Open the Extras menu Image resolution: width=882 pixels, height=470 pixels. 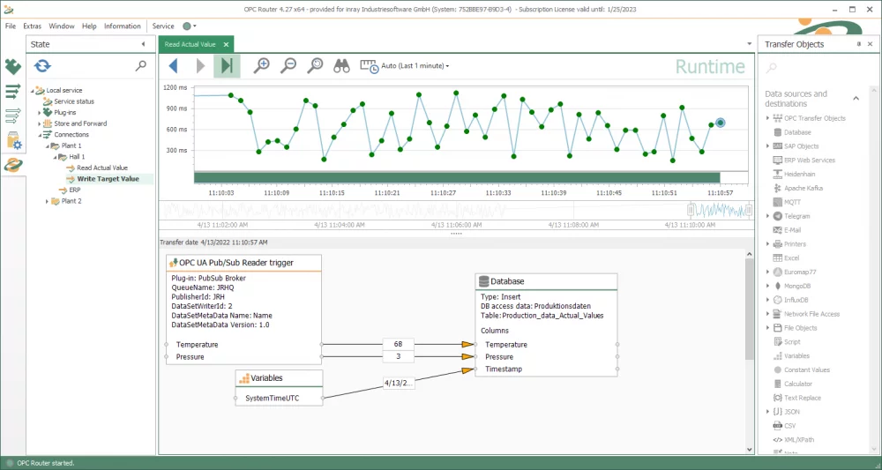coord(32,26)
